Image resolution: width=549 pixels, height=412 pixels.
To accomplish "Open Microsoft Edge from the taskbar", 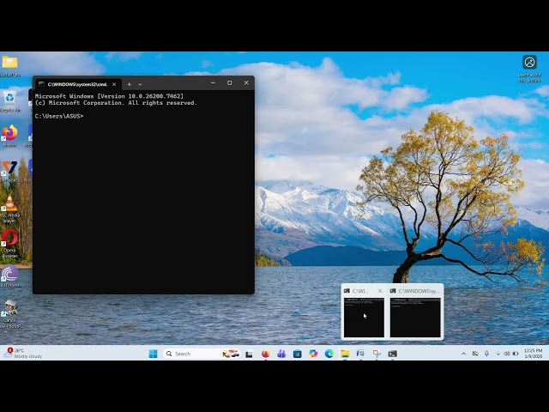I will [329, 354].
